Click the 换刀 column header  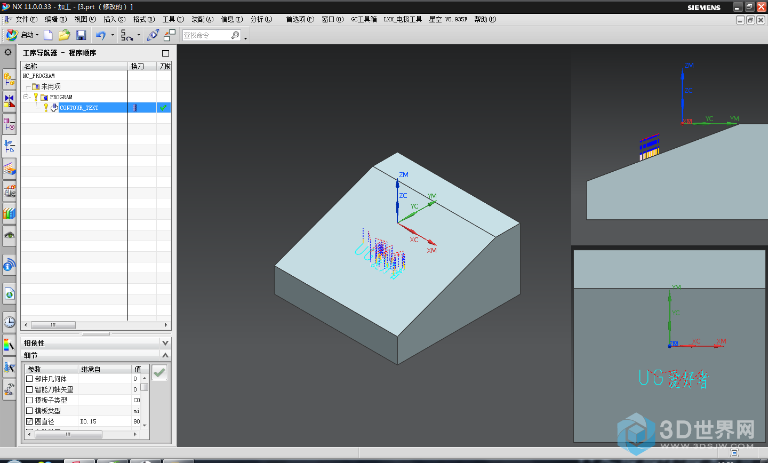pos(142,66)
